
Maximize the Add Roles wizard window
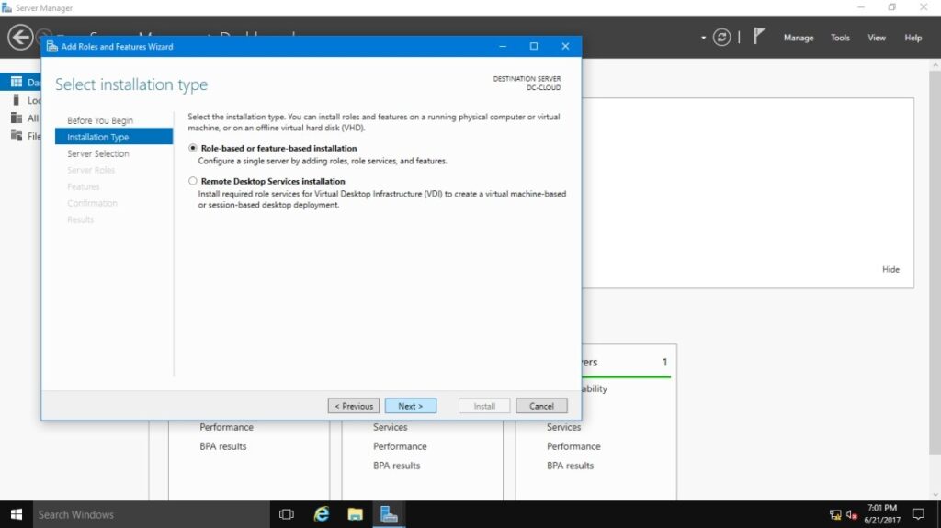click(534, 46)
